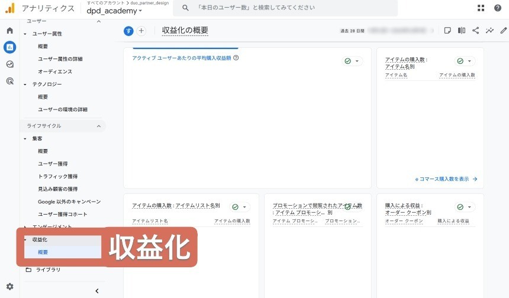Open the dpd_academy property selector dropdown
This screenshot has width=509, height=298.
114,11
